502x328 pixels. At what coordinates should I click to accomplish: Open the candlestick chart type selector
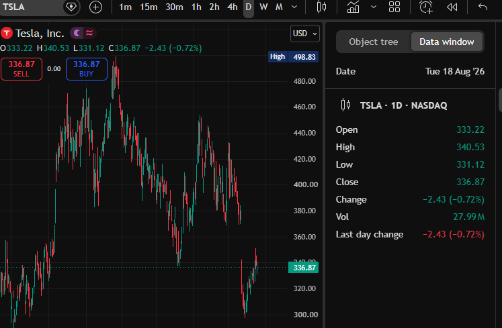[321, 7]
